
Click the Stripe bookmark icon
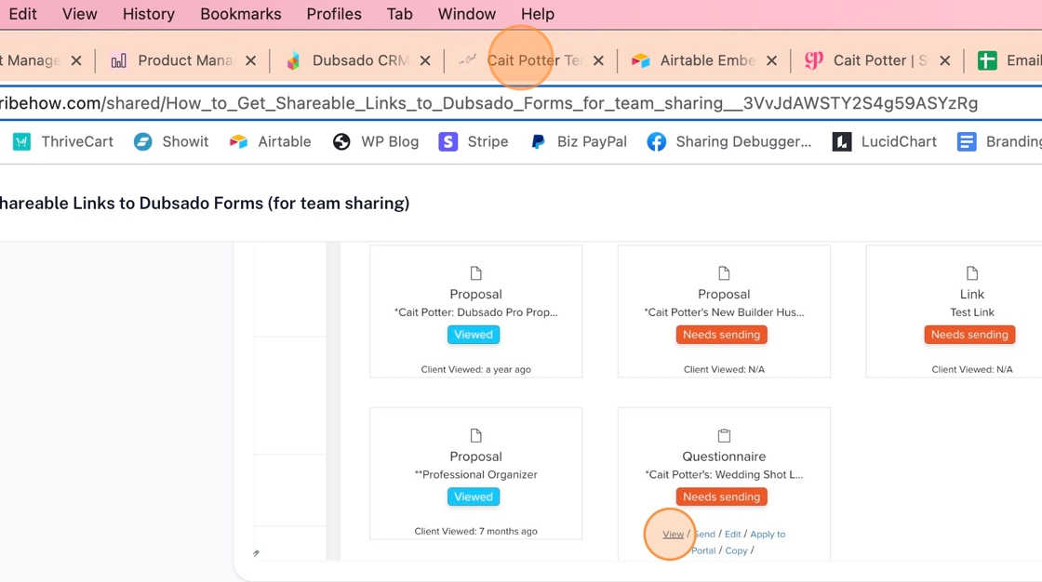(448, 141)
